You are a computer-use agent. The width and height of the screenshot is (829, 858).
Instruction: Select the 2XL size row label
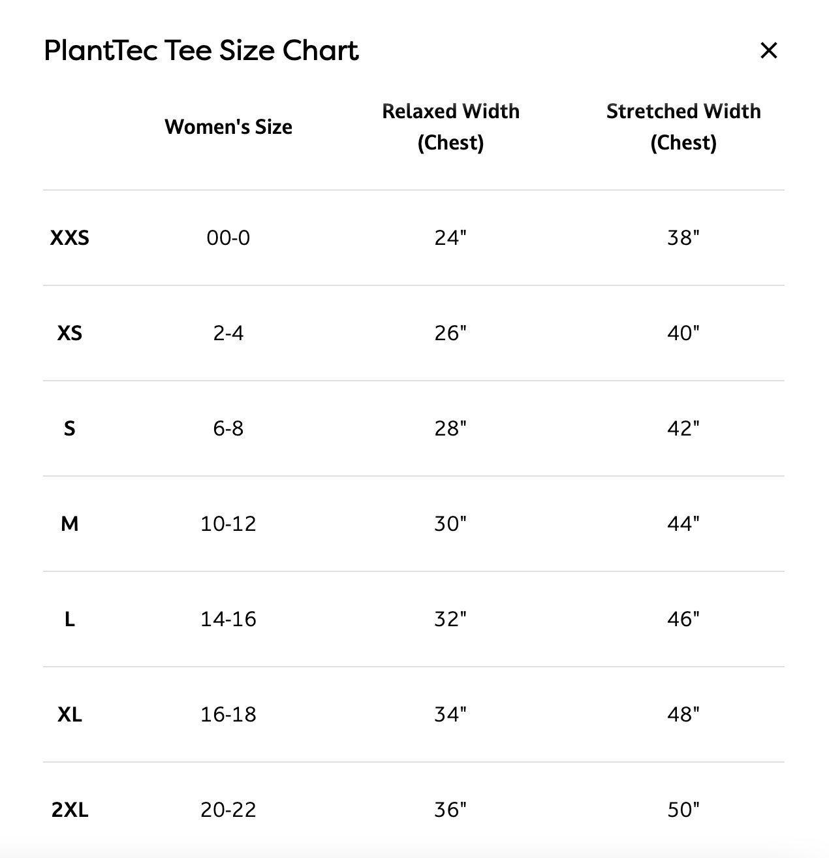70,810
